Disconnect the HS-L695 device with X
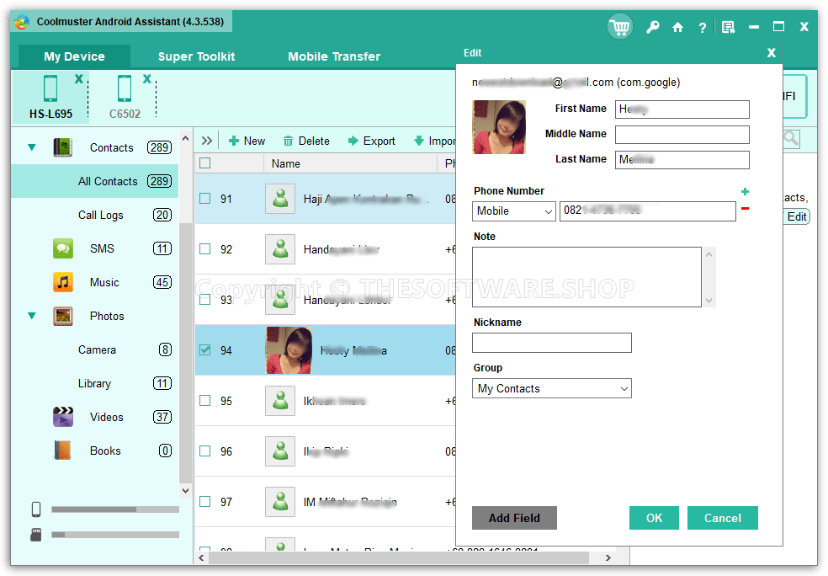 pos(79,79)
